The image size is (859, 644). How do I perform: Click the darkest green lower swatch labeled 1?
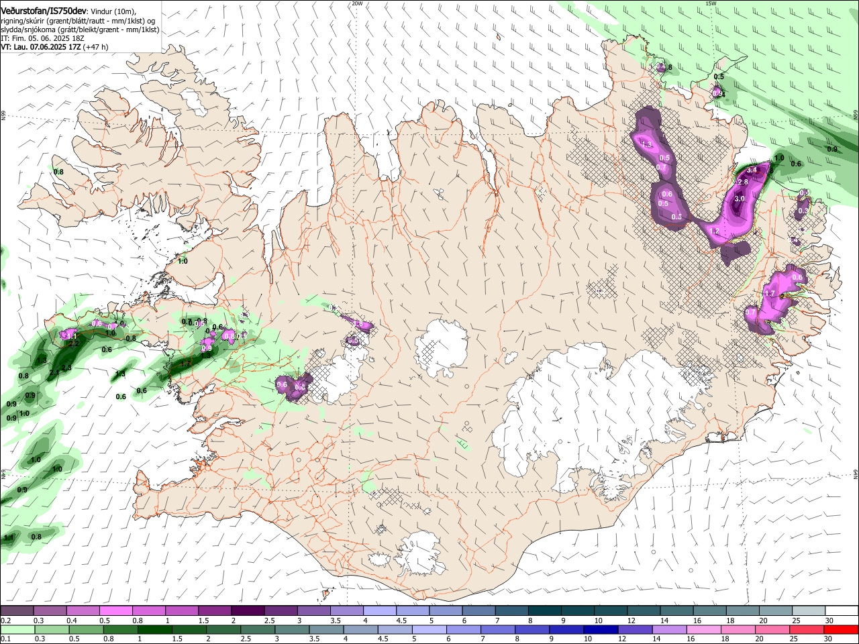155,629
